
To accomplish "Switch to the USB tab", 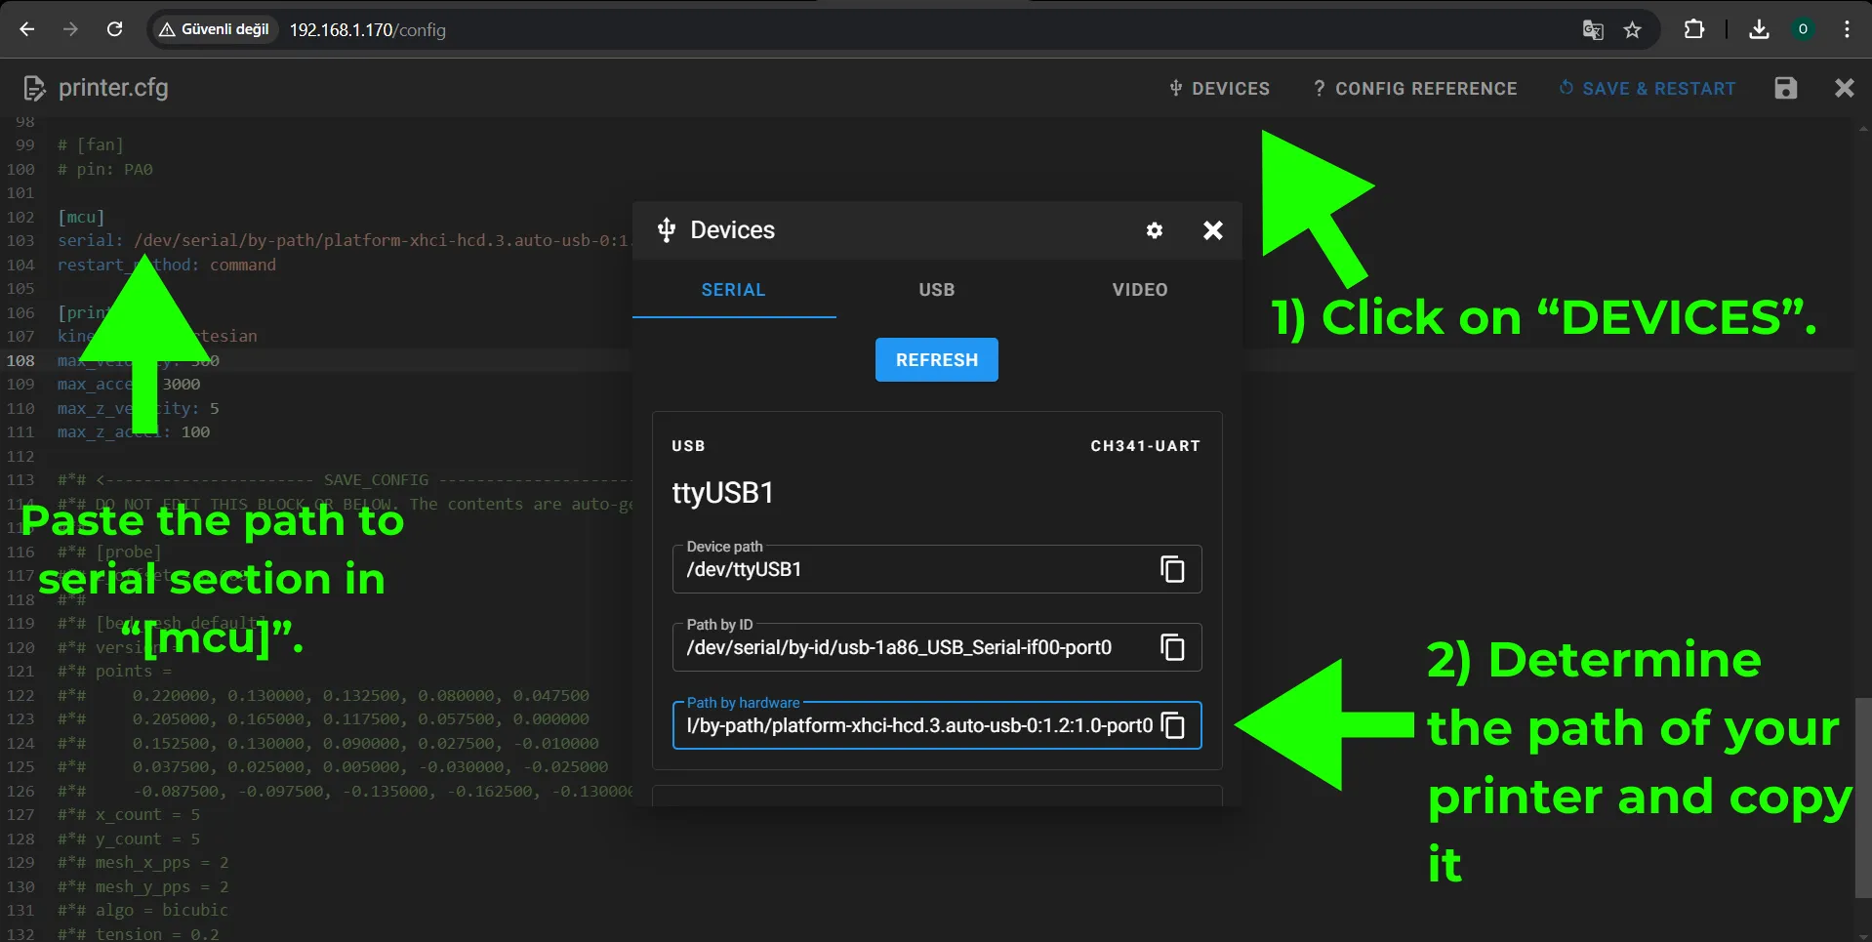I will click(x=937, y=290).
